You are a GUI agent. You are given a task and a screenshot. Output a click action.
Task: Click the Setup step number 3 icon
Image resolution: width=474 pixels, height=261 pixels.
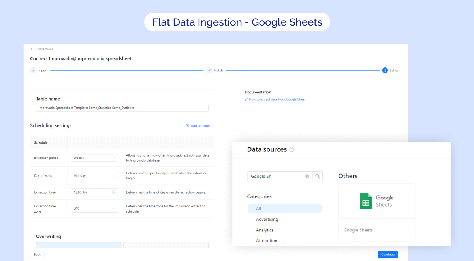385,71
